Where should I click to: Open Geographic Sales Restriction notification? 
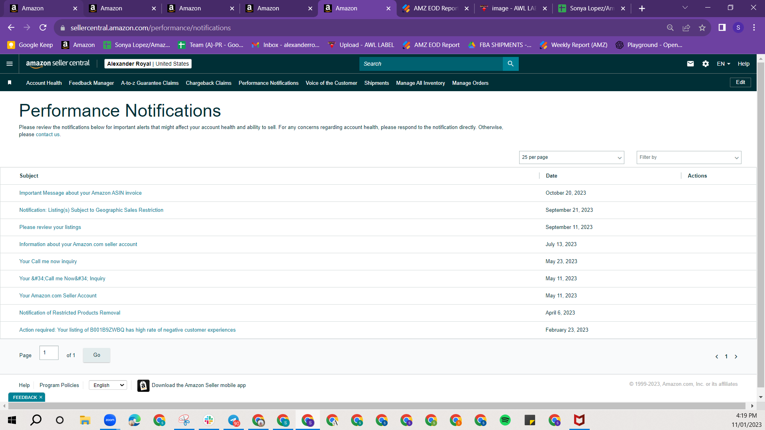pyautogui.click(x=91, y=210)
